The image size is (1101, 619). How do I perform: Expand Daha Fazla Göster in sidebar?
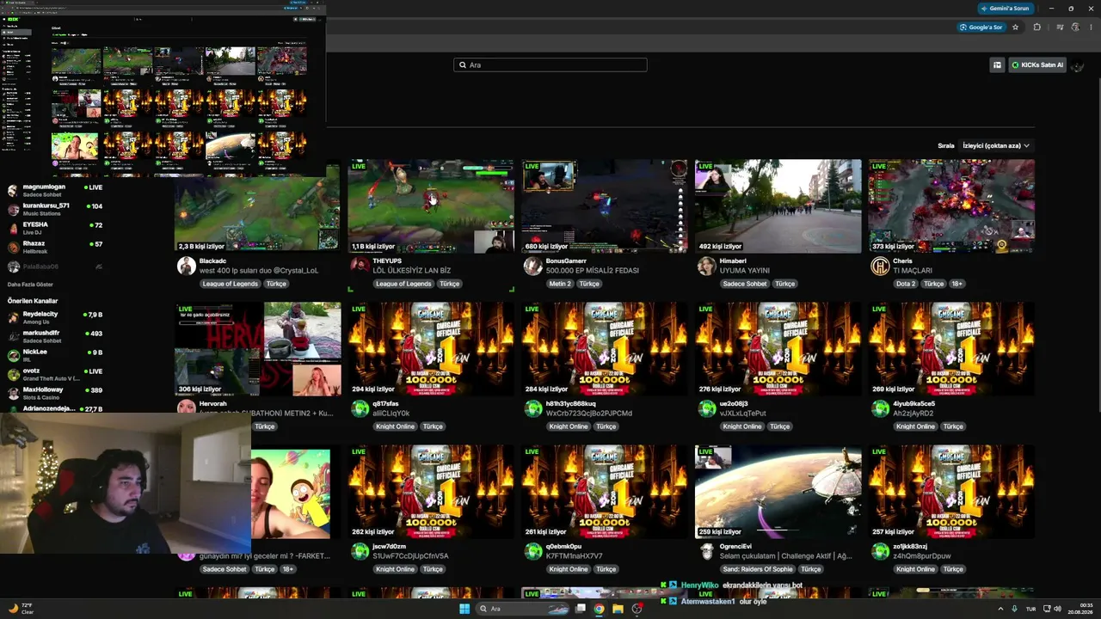(30, 285)
